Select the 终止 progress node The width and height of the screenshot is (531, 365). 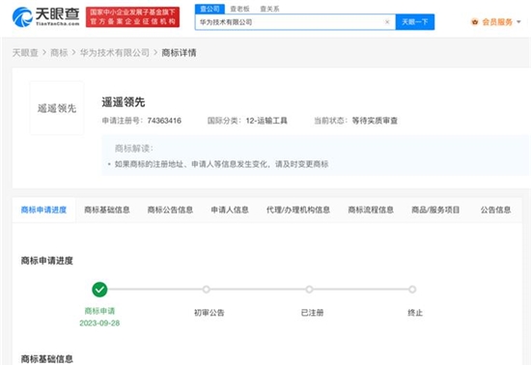point(412,290)
